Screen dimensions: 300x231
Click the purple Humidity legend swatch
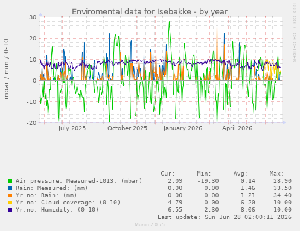10,210
